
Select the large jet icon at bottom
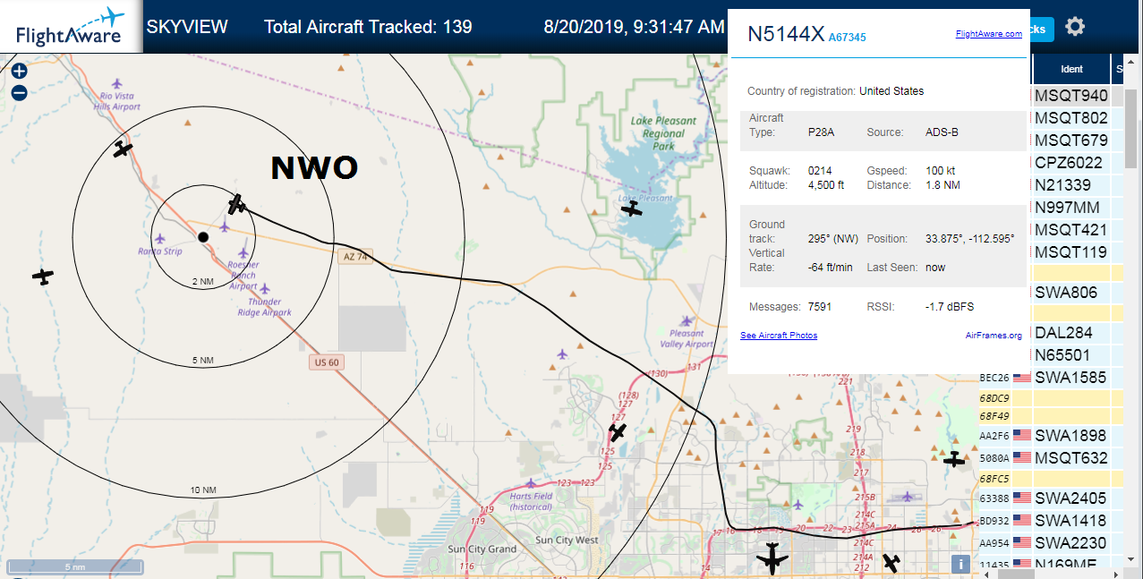point(773,558)
